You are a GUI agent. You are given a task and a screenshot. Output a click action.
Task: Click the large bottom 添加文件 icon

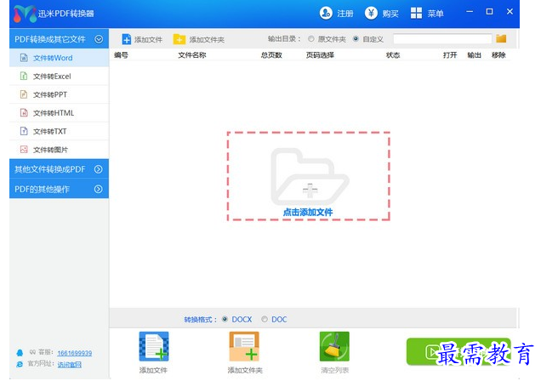click(154, 346)
